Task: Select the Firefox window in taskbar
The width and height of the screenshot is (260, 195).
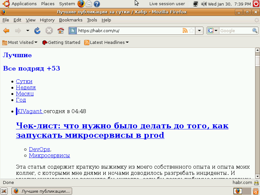Action: [x=42, y=191]
